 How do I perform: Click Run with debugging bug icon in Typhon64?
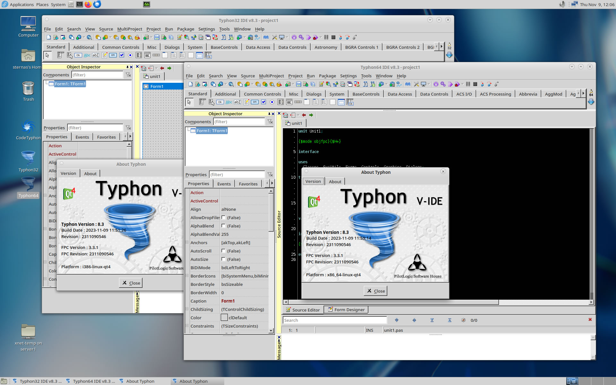(x=457, y=84)
